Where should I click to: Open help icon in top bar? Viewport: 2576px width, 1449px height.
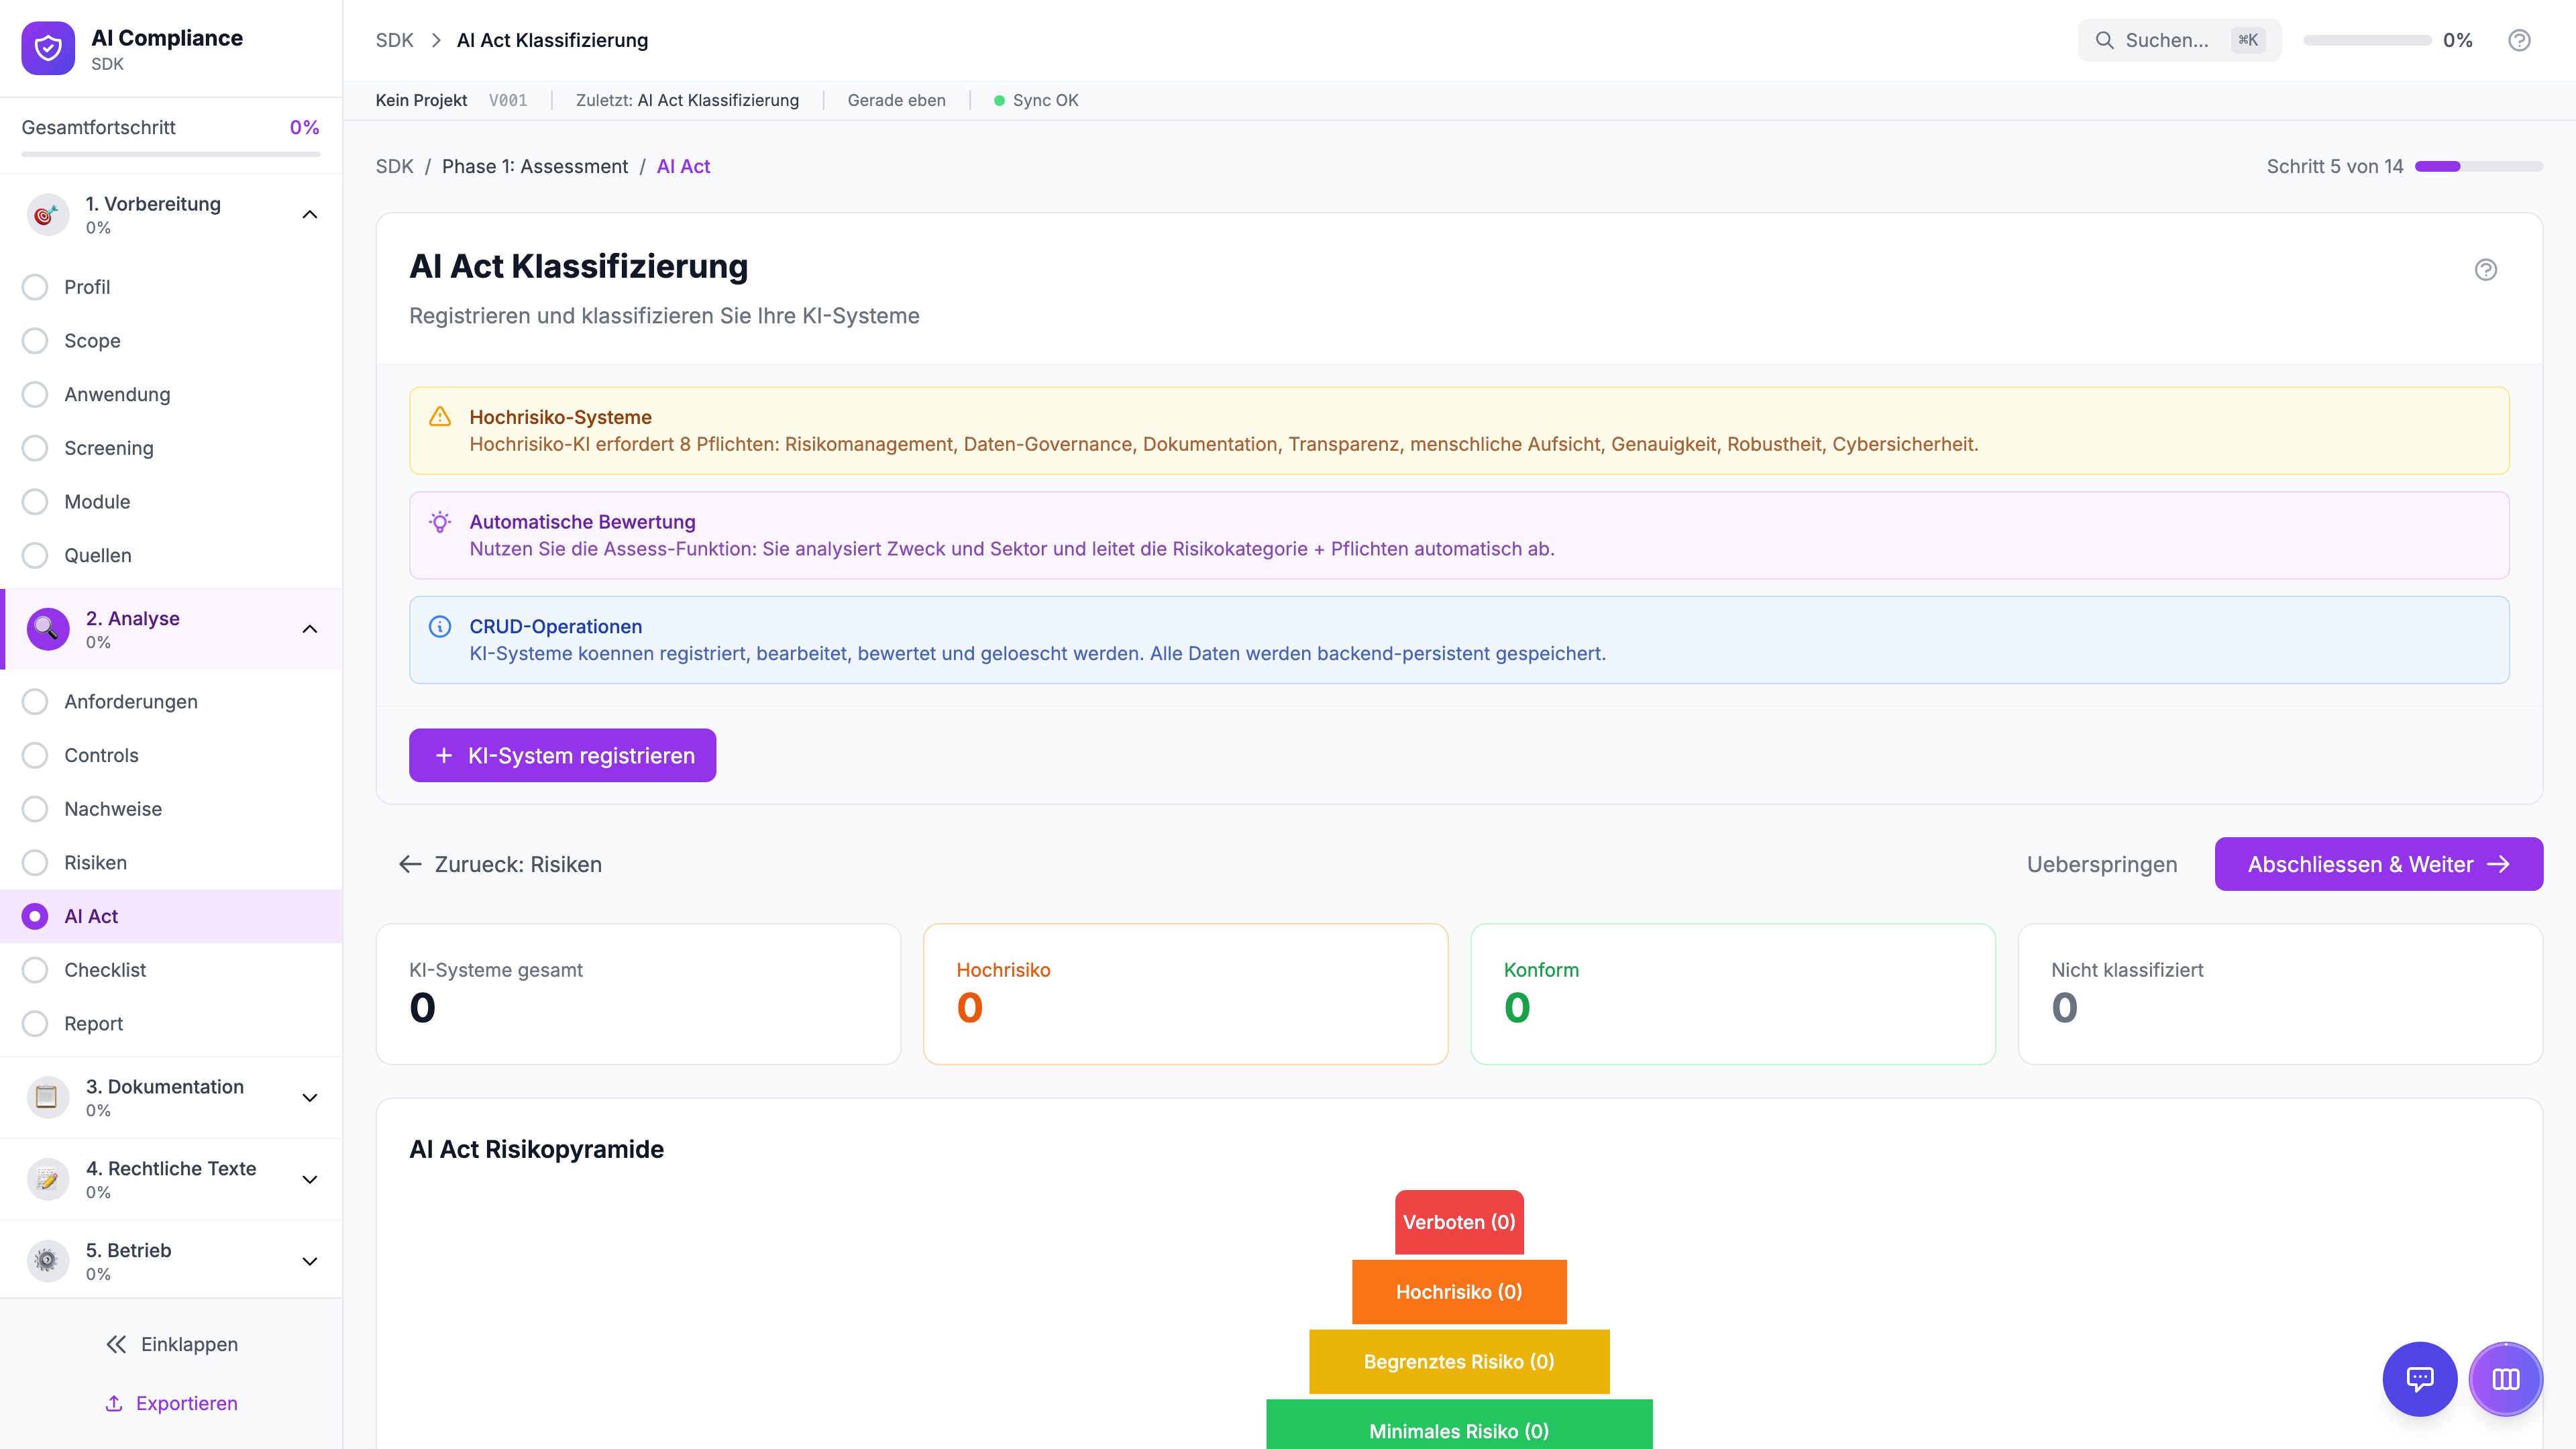pos(2519,40)
